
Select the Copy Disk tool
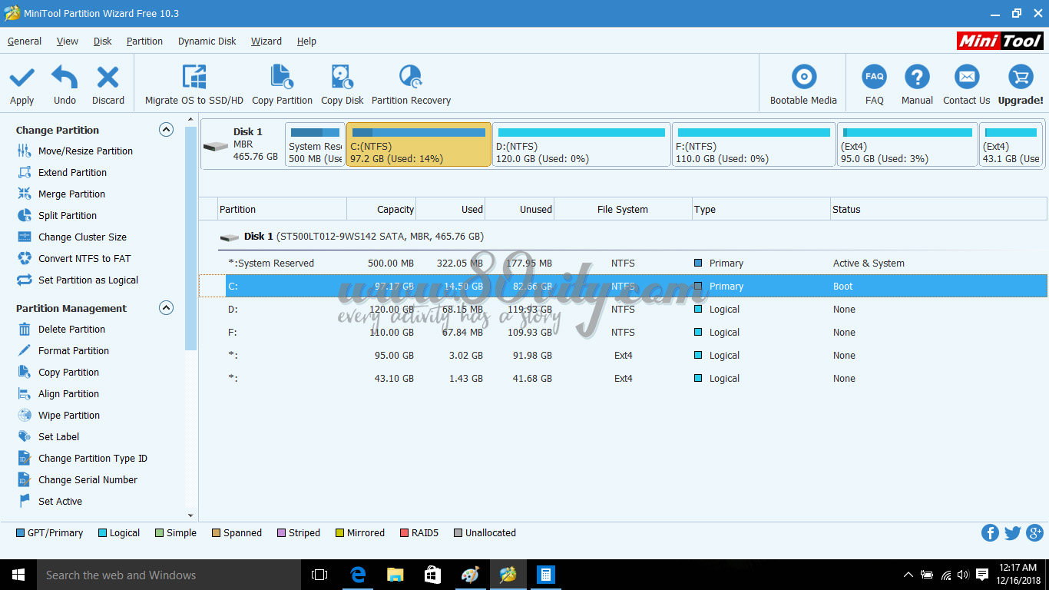[341, 83]
